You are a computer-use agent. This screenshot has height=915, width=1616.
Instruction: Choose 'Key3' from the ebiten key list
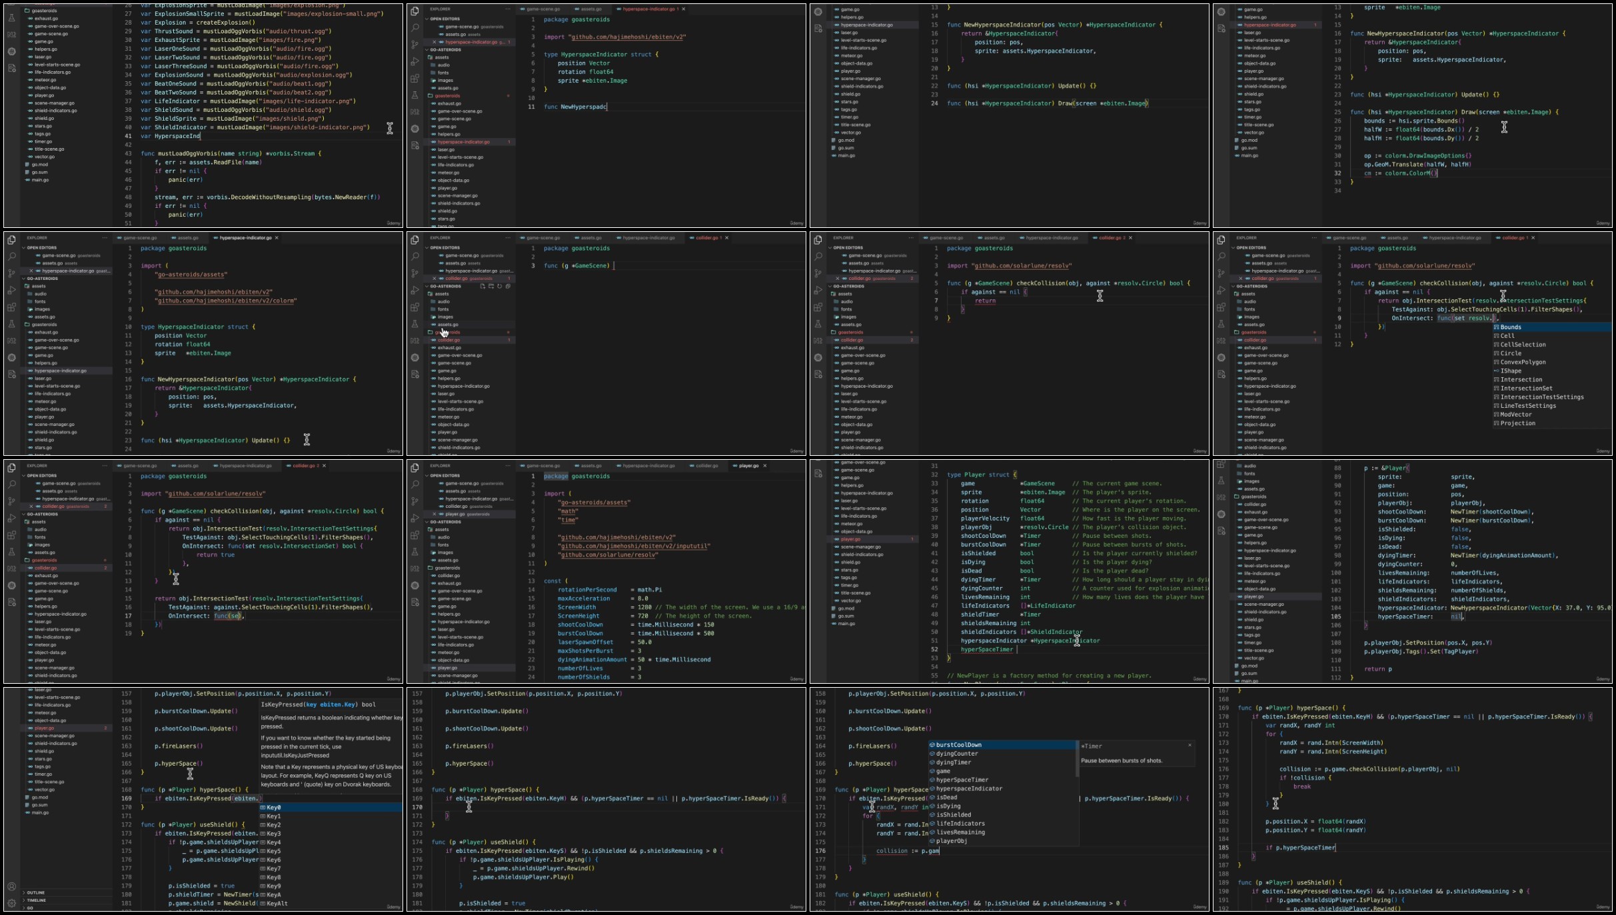[331, 834]
